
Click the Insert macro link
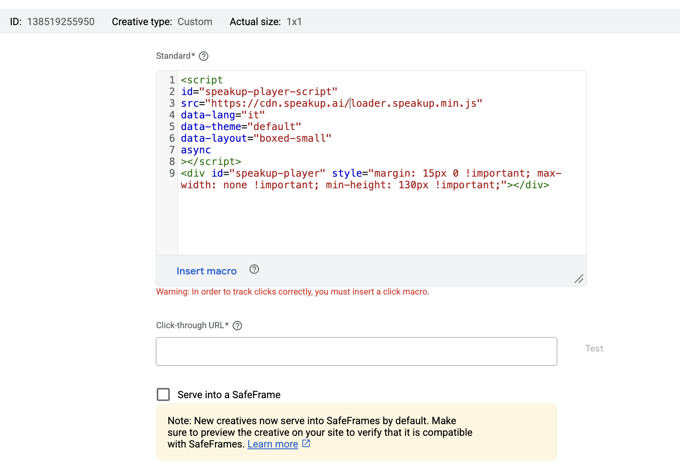click(x=207, y=271)
